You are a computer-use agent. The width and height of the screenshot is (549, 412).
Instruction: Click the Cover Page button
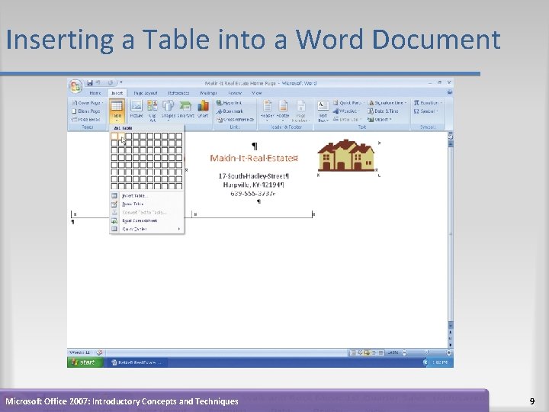(88, 103)
